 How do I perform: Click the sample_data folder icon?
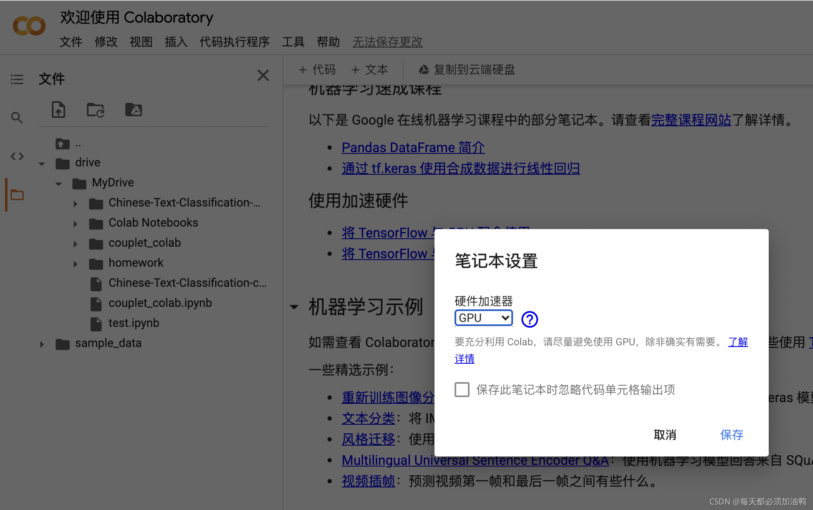point(63,344)
